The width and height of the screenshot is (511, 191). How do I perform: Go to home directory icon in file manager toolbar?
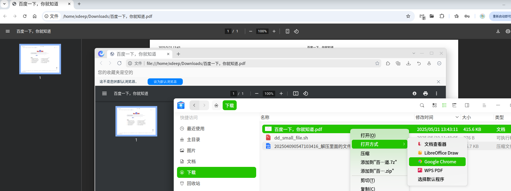(x=216, y=105)
